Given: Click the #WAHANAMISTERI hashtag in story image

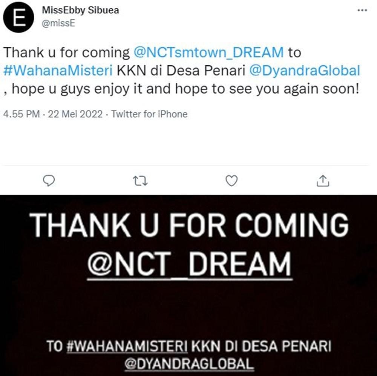Looking at the screenshot, I should point(127,347).
